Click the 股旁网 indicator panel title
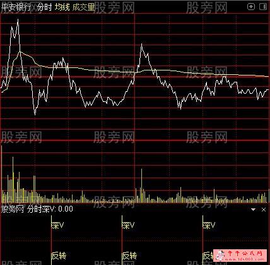This screenshot has height=265, width=270. pos(12,209)
